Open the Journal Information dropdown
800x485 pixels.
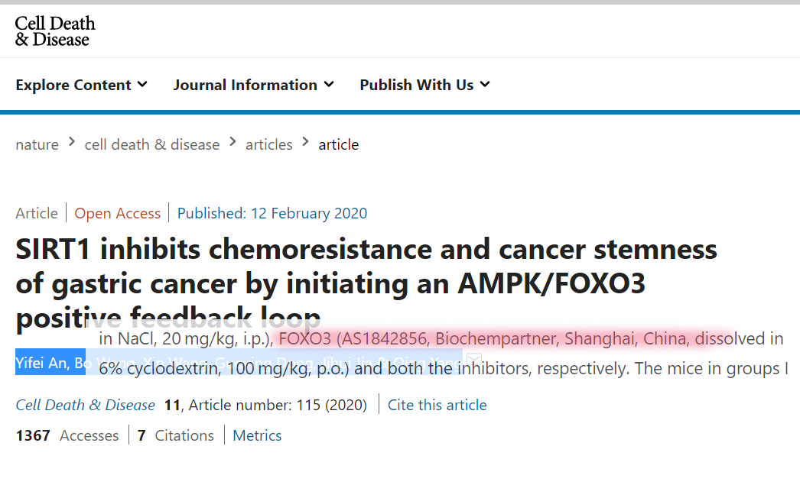[254, 85]
